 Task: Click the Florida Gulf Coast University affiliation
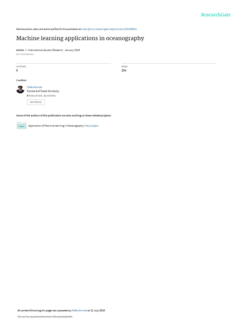(43, 91)
